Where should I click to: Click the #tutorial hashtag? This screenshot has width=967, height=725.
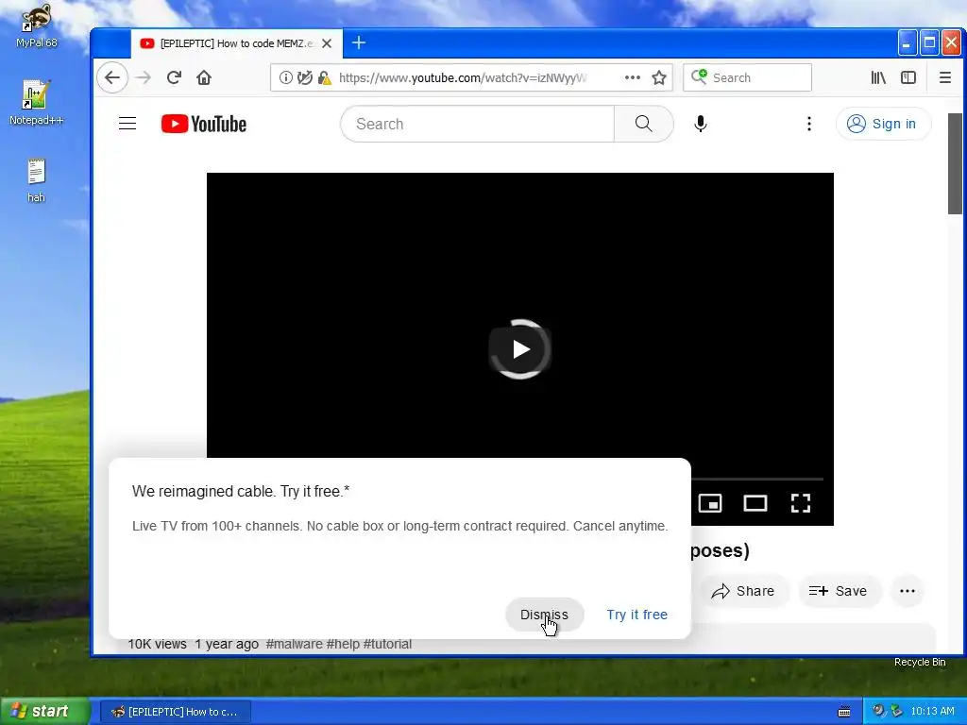[387, 644]
